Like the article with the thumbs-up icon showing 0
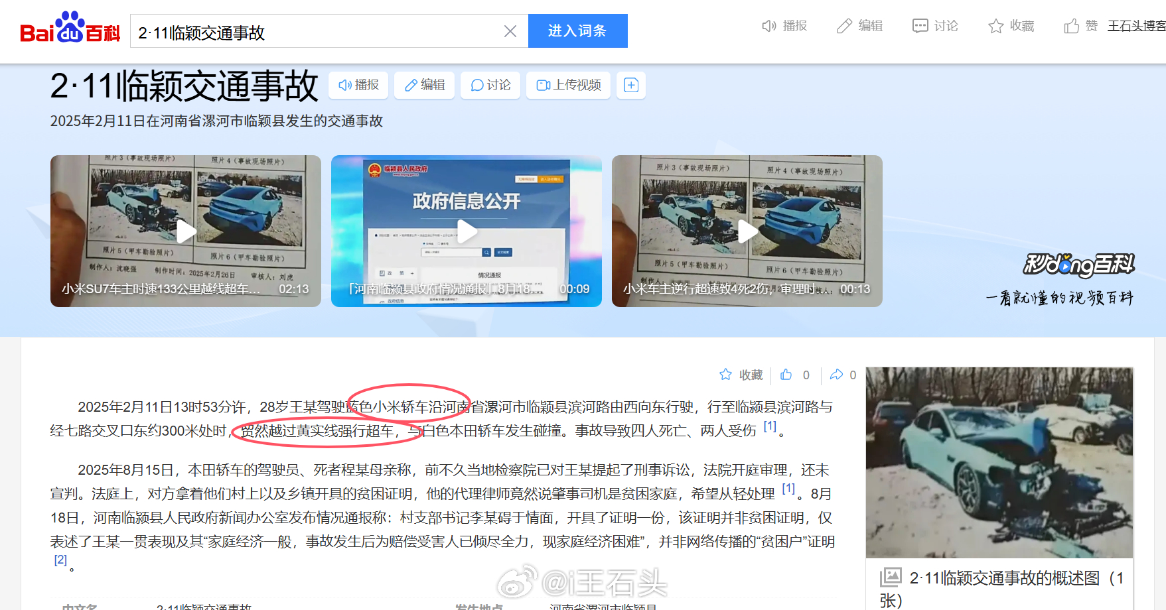Image resolution: width=1166 pixels, height=610 pixels. tap(786, 375)
